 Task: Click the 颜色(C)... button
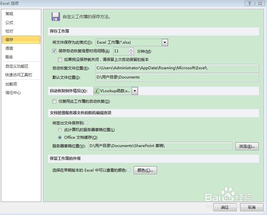tap(145, 170)
